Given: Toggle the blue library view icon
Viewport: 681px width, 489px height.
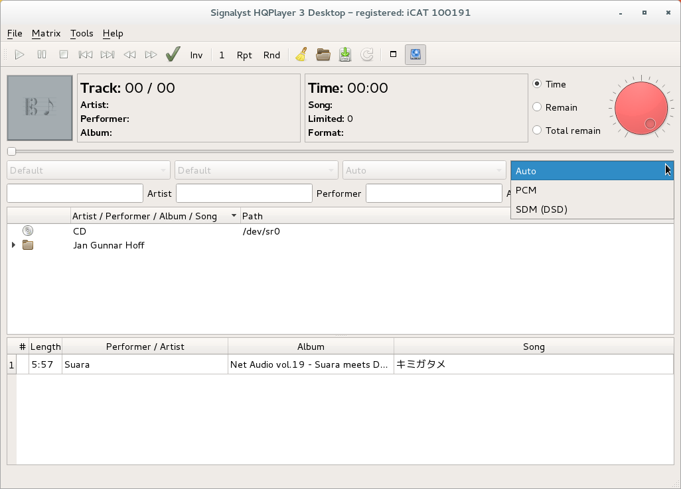Looking at the screenshot, I should click(416, 54).
